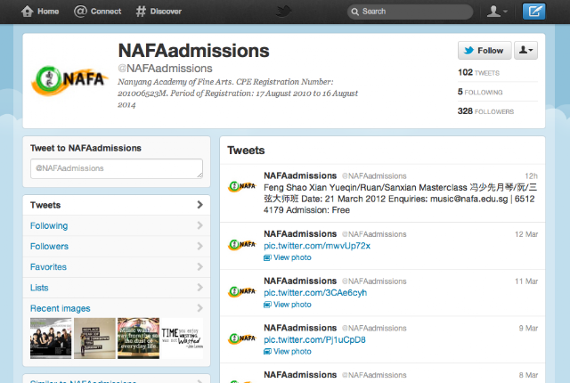
Task: Open user actions dropdown next to Follow
Action: pos(525,50)
